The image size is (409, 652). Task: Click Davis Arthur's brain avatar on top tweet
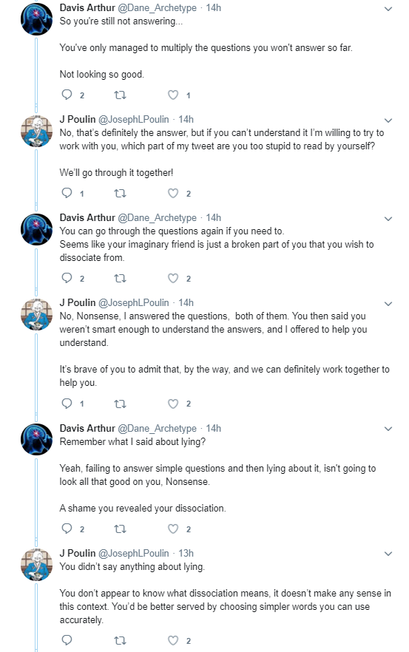[x=37, y=18]
